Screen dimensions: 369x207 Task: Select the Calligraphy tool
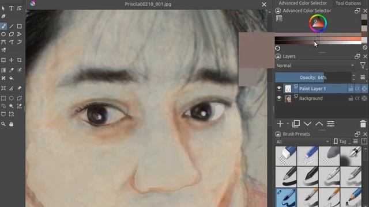(3, 17)
